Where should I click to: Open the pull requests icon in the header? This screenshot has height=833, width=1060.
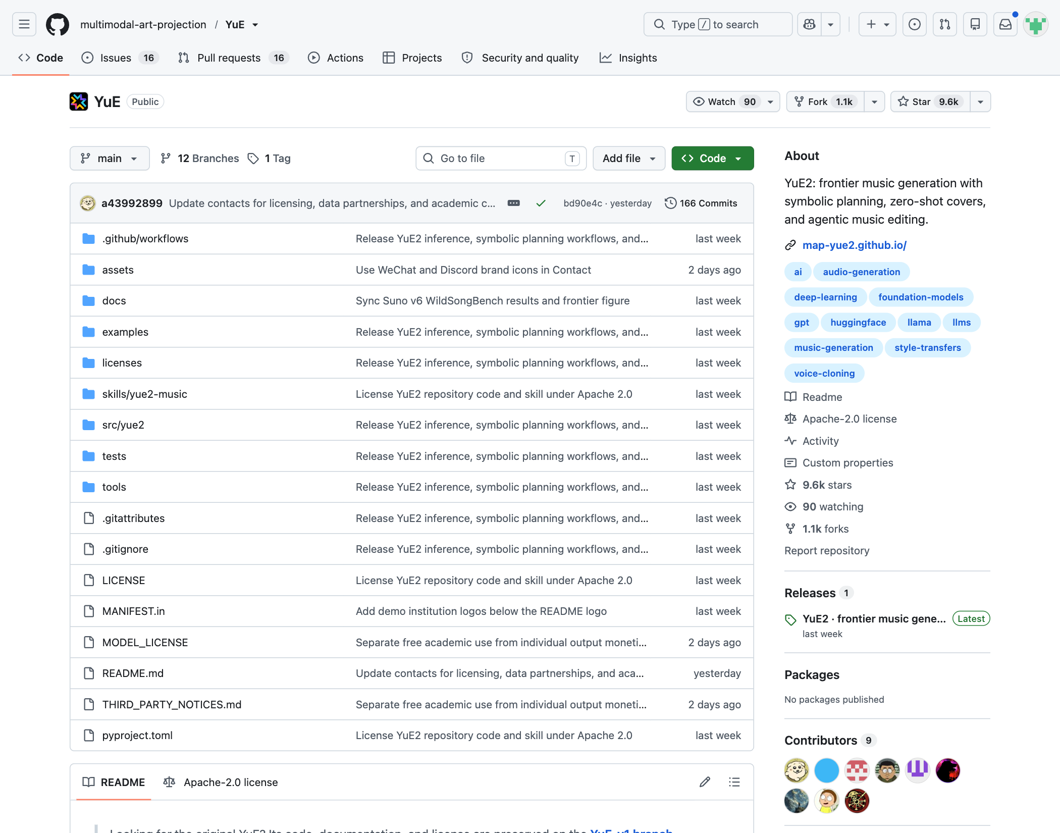944,24
